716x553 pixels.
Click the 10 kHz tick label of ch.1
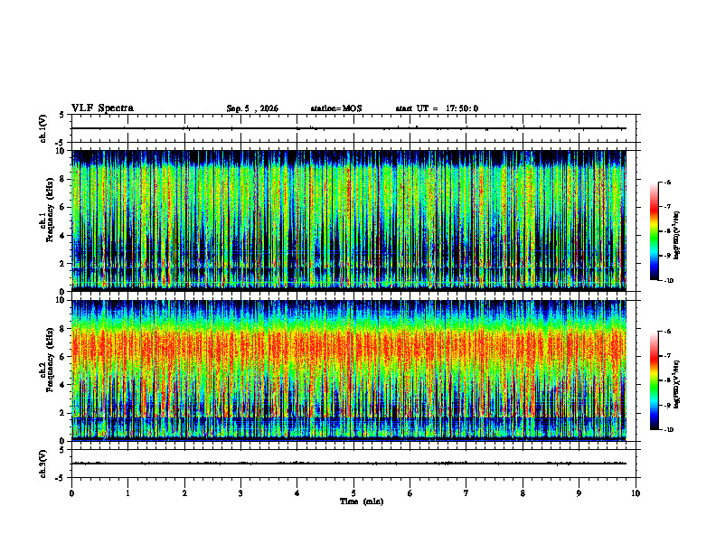pos(61,151)
